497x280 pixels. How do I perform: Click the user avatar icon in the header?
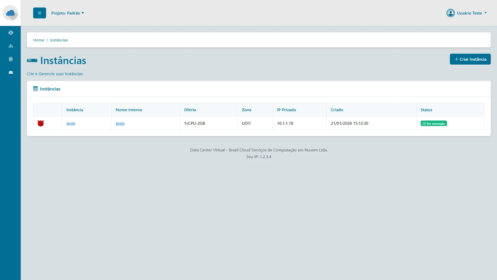tap(451, 13)
